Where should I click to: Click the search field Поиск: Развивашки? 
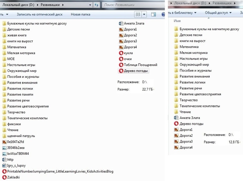click(x=133, y=5)
